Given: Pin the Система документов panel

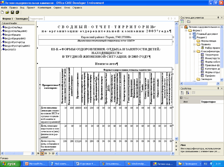Looking at the screenshot, I should pyautogui.click(x=218, y=17).
